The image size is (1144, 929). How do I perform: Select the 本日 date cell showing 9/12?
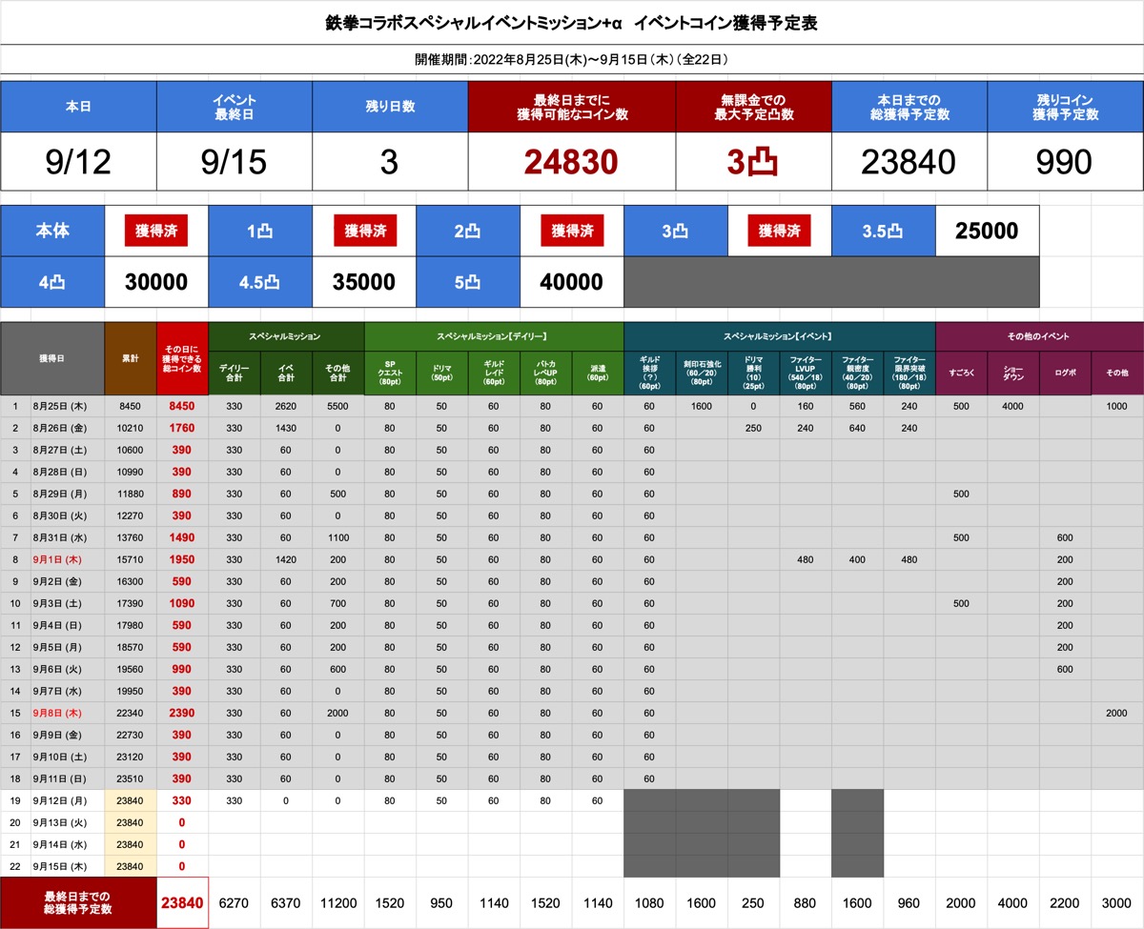(x=77, y=162)
